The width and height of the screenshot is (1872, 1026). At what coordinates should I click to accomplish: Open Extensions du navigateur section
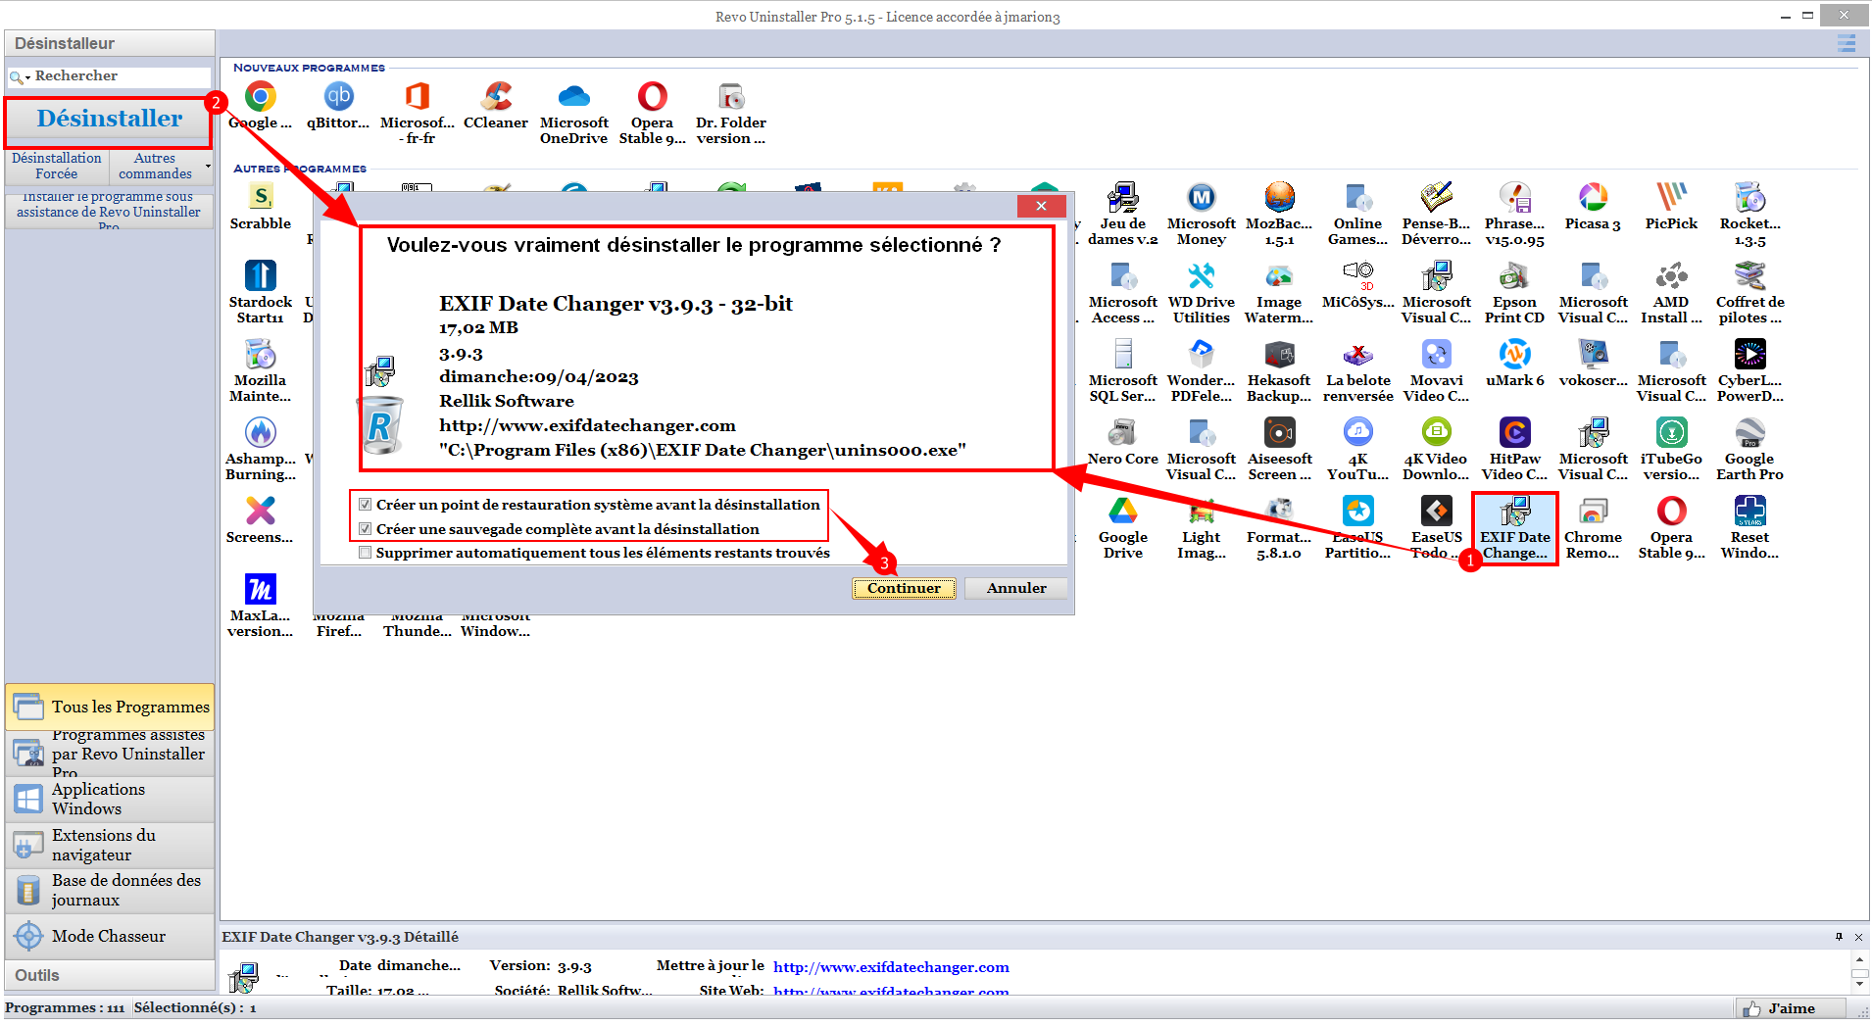tap(110, 845)
